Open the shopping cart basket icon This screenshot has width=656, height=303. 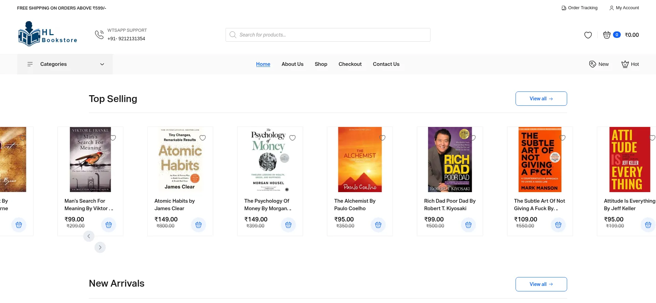606,35
